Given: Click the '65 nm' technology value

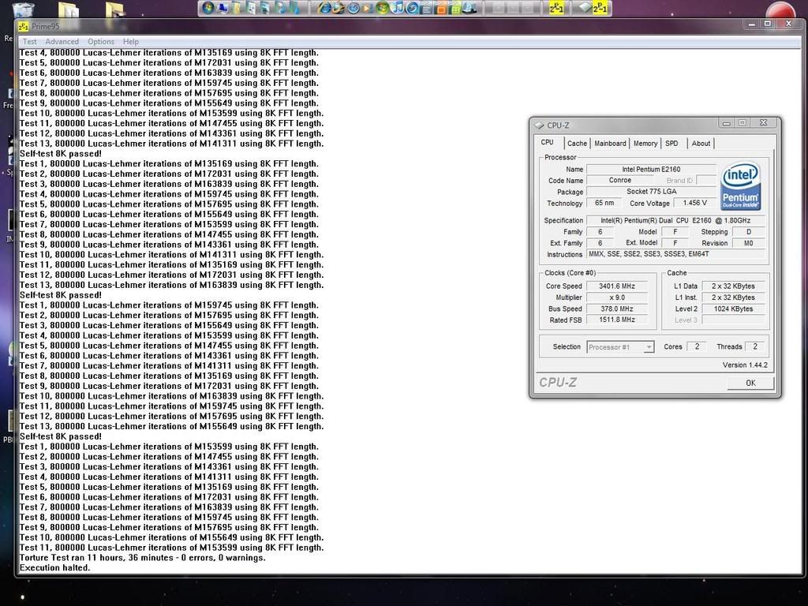Looking at the screenshot, I should (x=604, y=203).
